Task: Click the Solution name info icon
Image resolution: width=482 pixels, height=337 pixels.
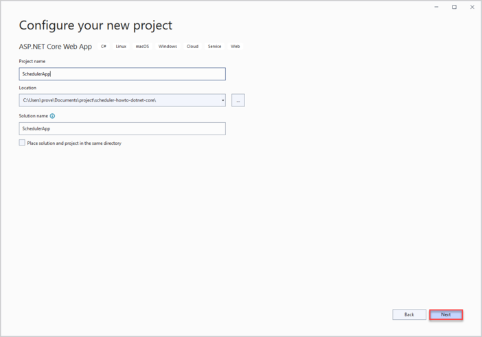Action: point(52,116)
